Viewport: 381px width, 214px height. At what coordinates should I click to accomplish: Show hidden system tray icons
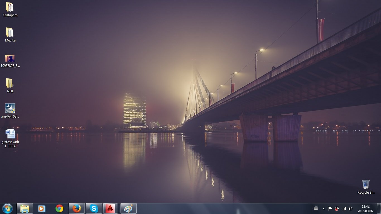[324, 208]
